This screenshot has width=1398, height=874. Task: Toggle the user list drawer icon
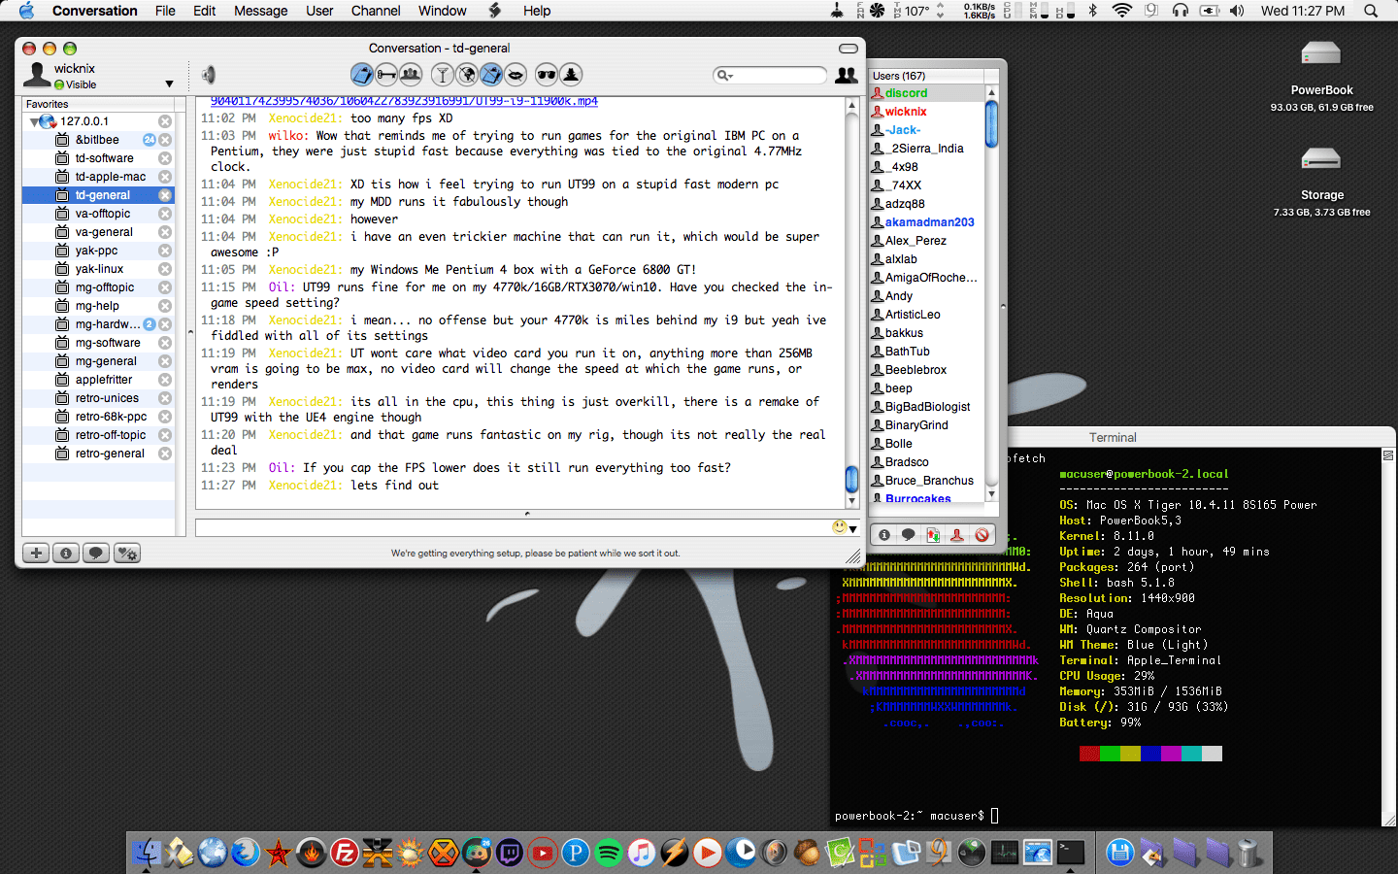point(847,75)
